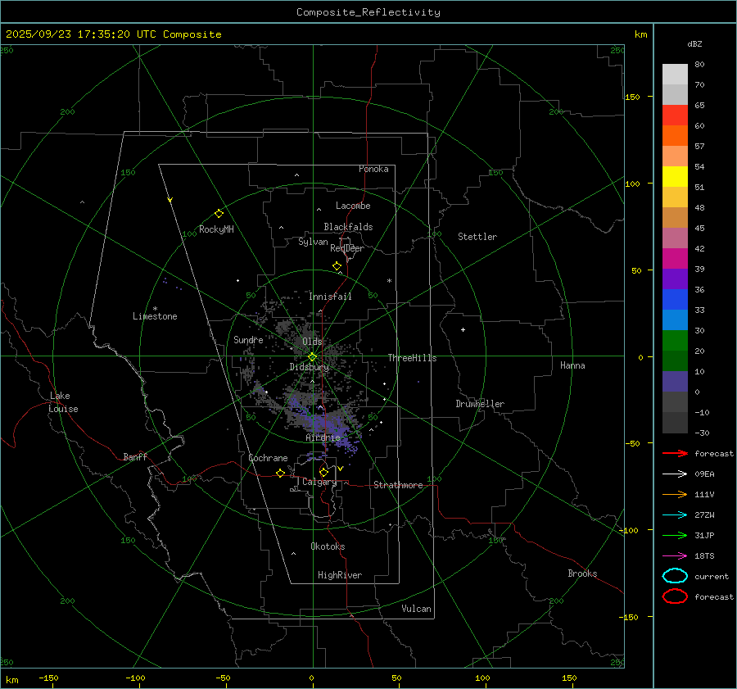The image size is (737, 689).
Task: Choose the light gray top dBZ swatch
Action: click(x=675, y=74)
